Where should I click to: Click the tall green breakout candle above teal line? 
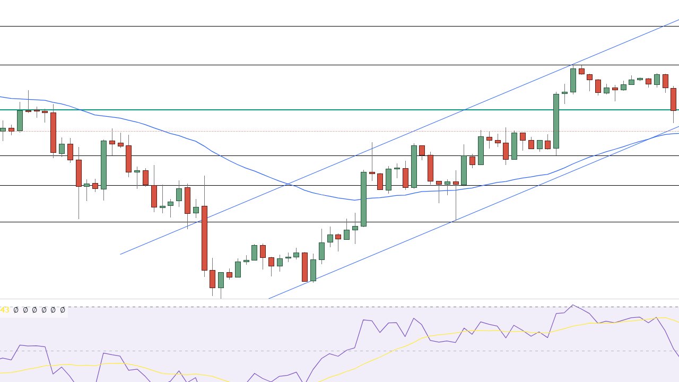click(x=556, y=121)
